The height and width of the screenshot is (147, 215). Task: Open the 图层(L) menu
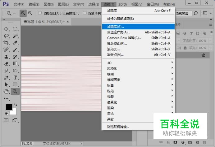pyautogui.click(x=63, y=4)
